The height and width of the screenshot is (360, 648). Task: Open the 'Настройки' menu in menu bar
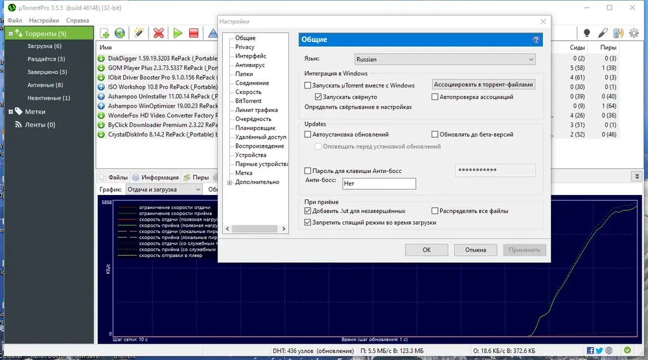point(44,20)
